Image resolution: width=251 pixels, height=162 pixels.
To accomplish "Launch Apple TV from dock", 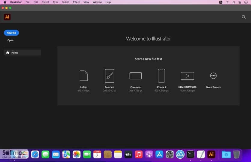I will pos(128,154).
